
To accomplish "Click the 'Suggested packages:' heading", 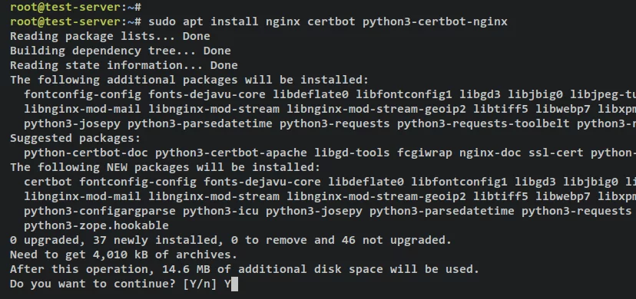I will tap(75, 138).
